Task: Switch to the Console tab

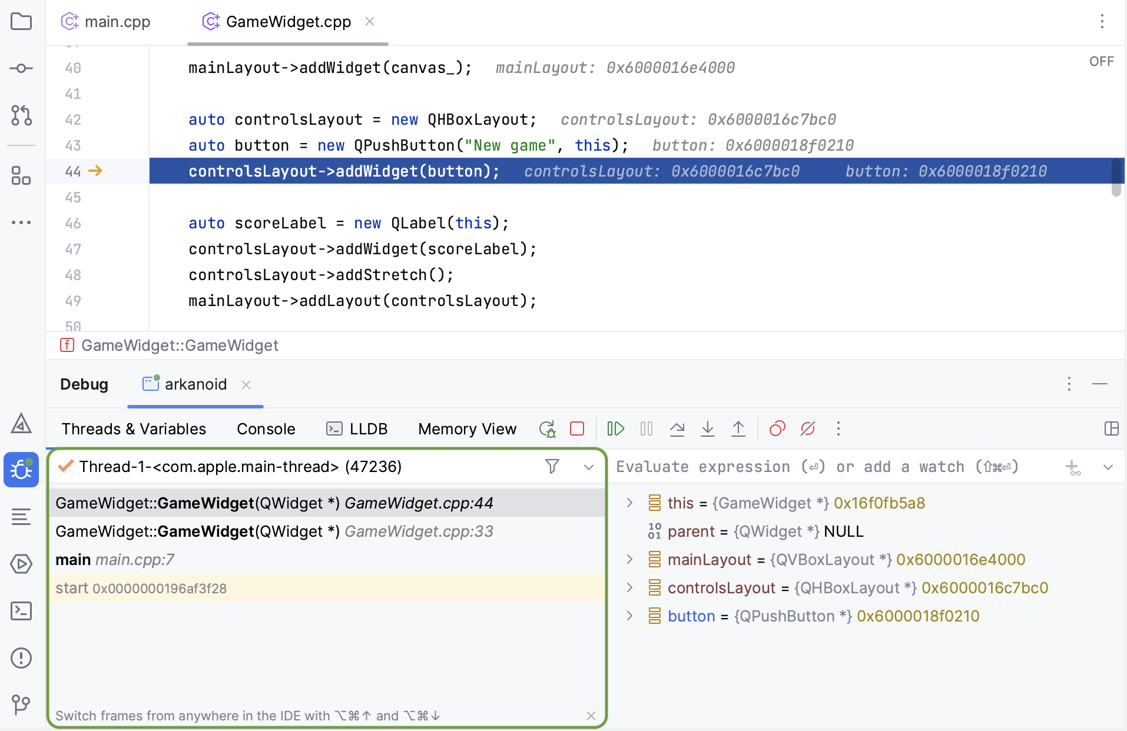Action: click(266, 428)
